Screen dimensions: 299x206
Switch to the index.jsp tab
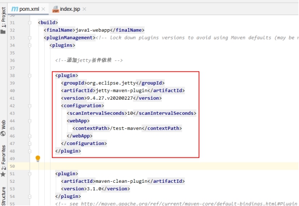coord(70,9)
